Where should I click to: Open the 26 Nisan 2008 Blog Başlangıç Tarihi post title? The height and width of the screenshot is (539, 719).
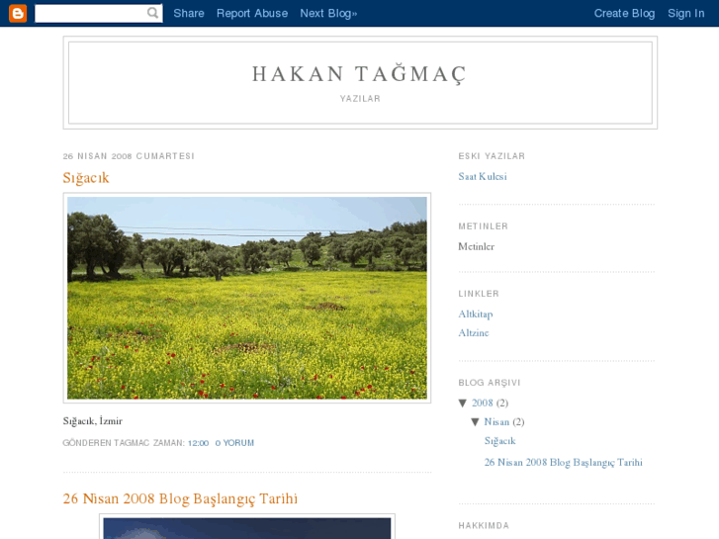180,498
